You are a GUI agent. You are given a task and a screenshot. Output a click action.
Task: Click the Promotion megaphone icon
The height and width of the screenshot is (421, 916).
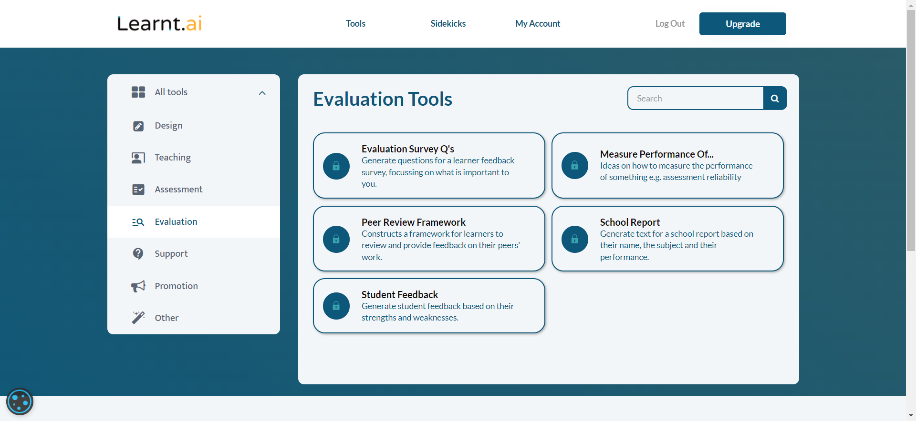tap(138, 286)
